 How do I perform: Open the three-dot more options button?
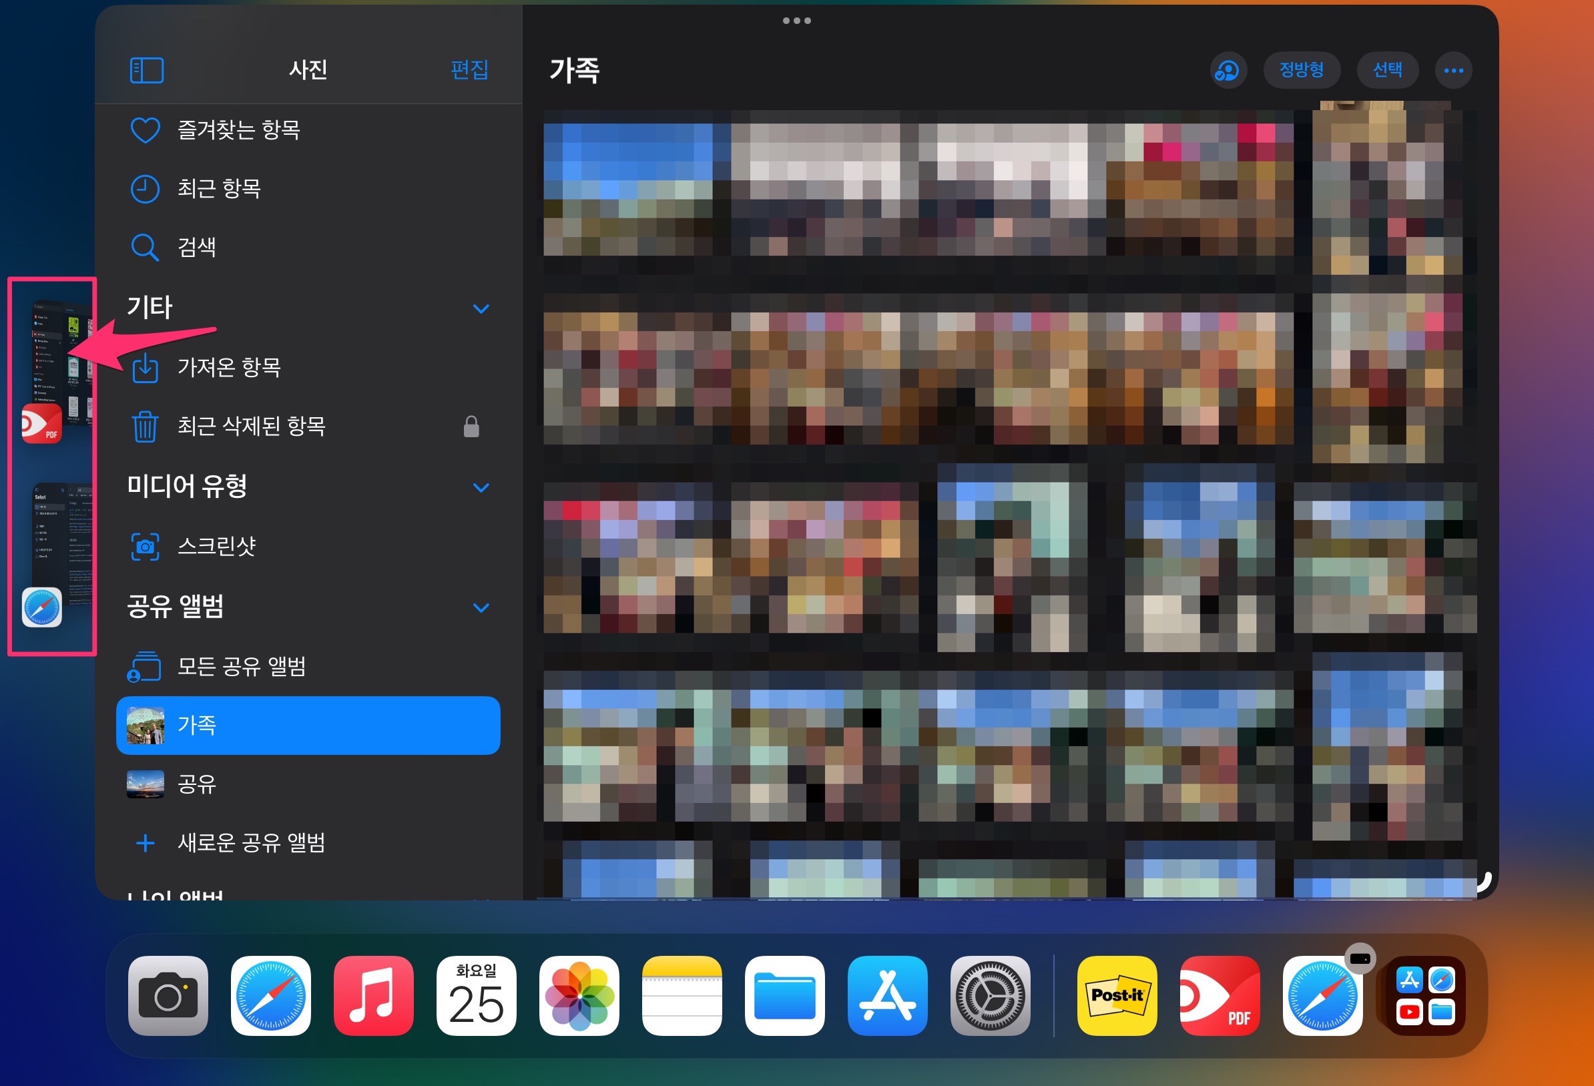pyautogui.click(x=1453, y=70)
